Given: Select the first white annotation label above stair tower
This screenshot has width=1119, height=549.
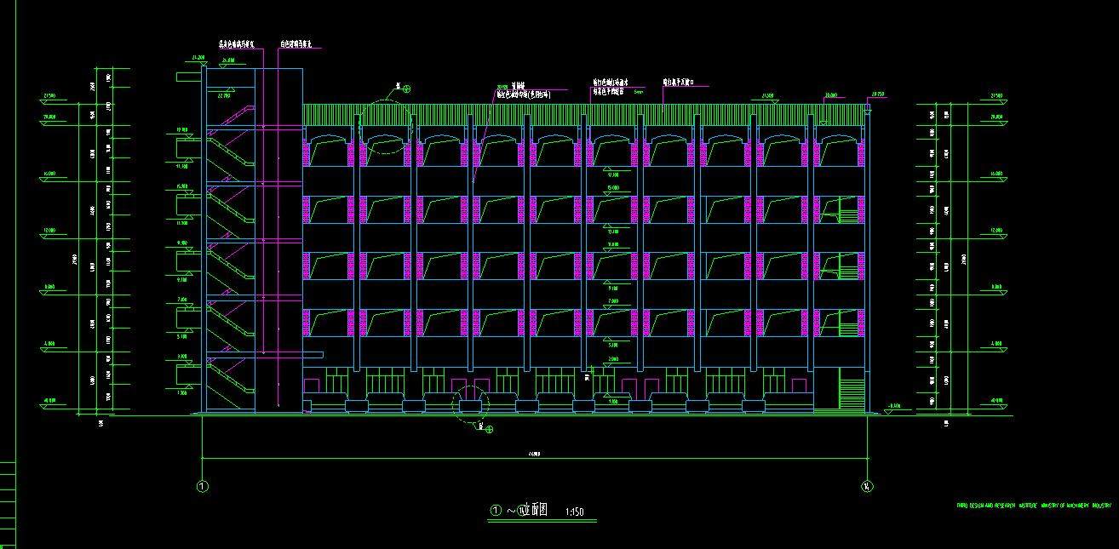Looking at the screenshot, I should click(238, 43).
